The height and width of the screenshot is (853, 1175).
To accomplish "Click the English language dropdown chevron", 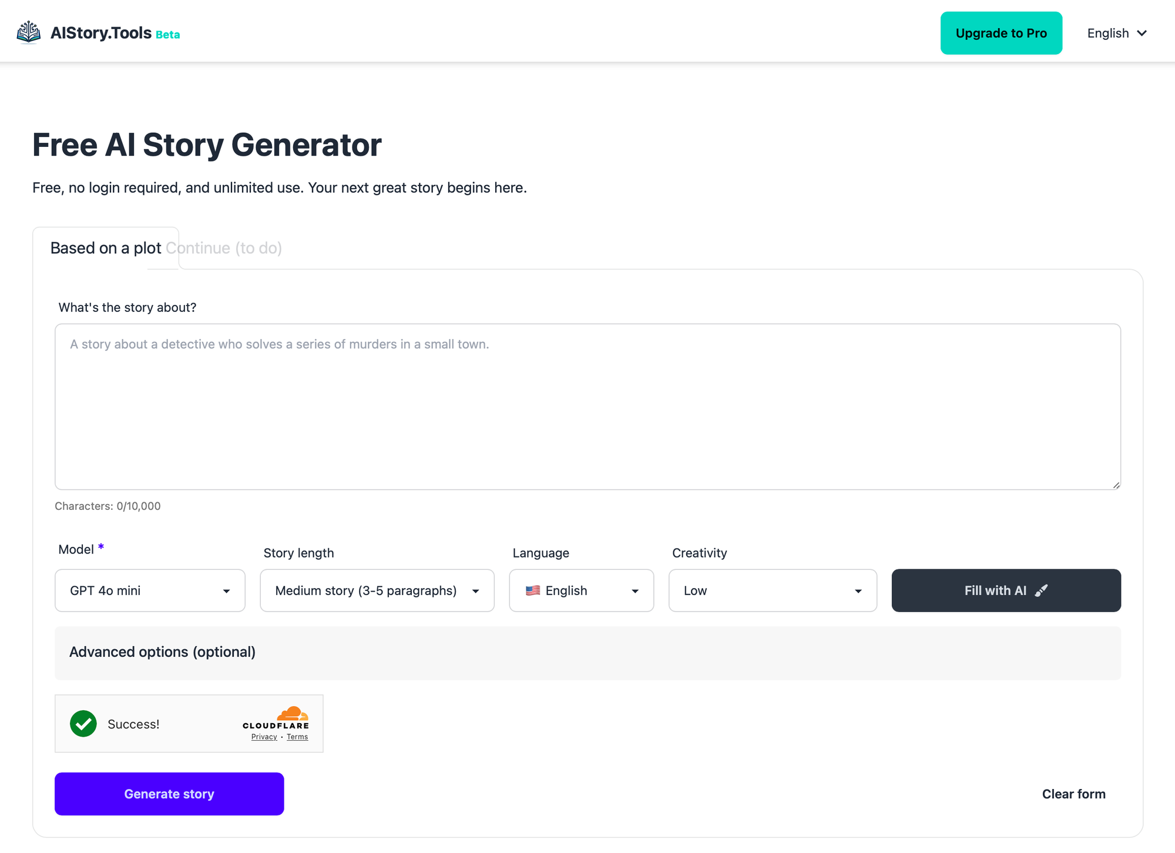I will (636, 590).
